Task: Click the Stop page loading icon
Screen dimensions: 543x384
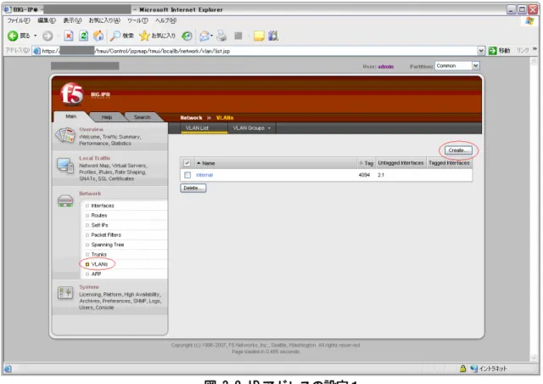Action: click(69, 36)
